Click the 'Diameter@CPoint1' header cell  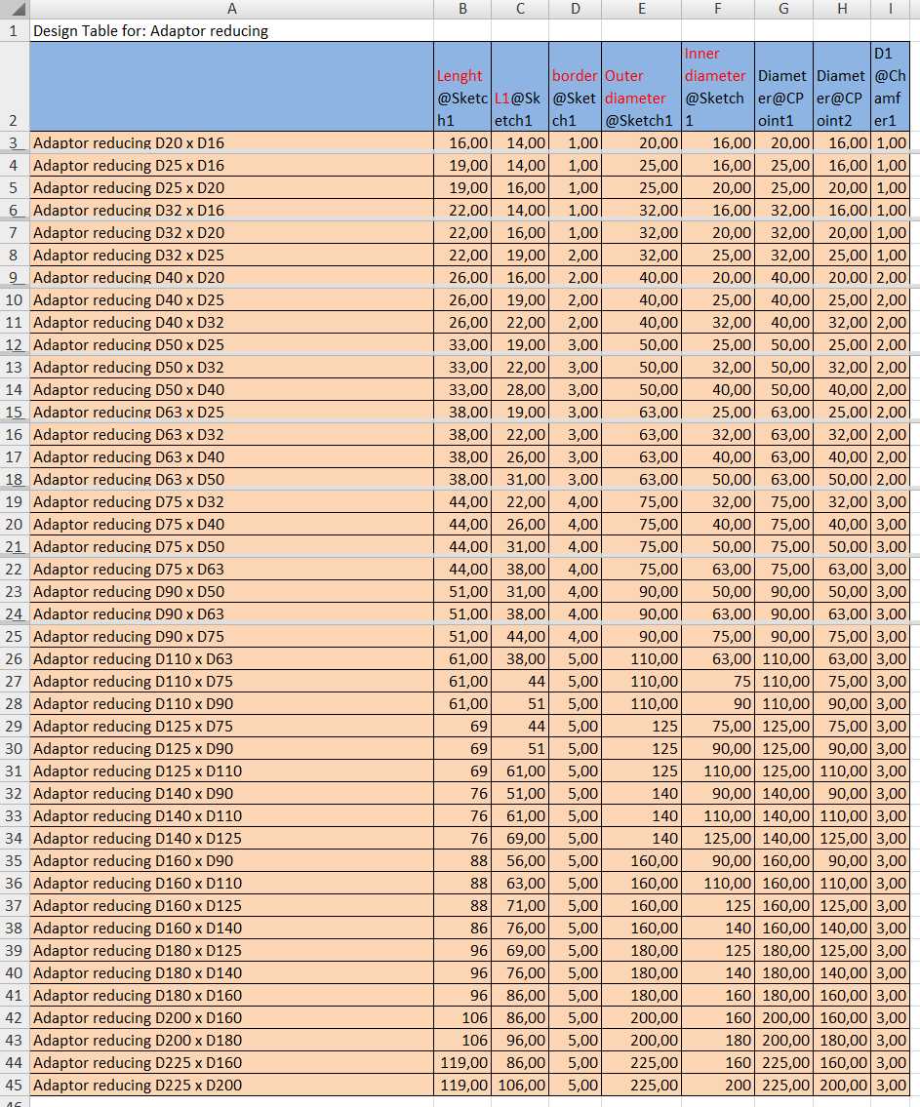(783, 86)
